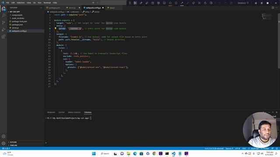
Task: Open the Terminal menu
Action: (47, 3)
